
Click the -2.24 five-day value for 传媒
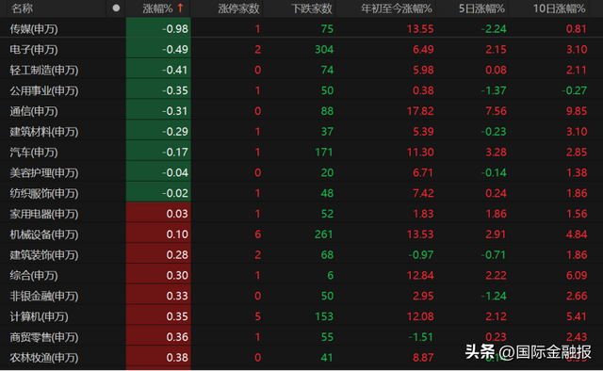point(494,29)
